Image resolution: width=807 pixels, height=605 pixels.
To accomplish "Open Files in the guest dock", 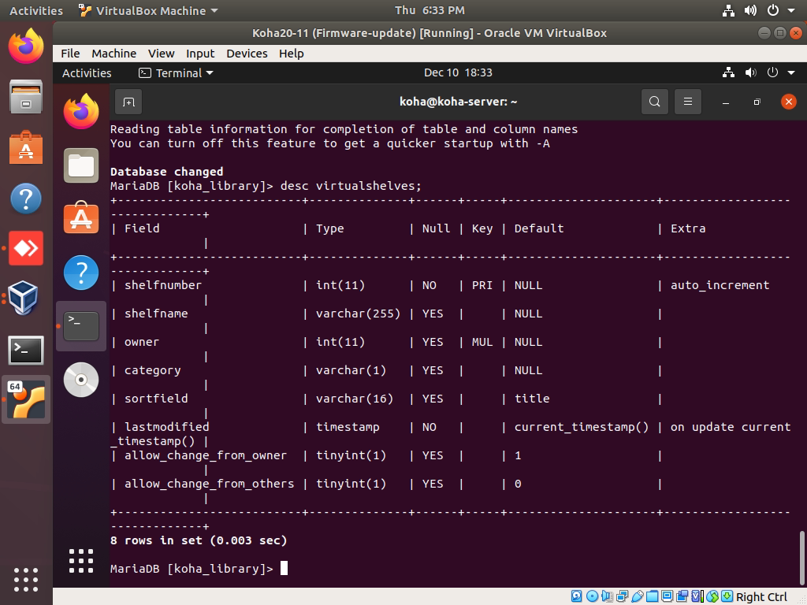I will pyautogui.click(x=81, y=165).
